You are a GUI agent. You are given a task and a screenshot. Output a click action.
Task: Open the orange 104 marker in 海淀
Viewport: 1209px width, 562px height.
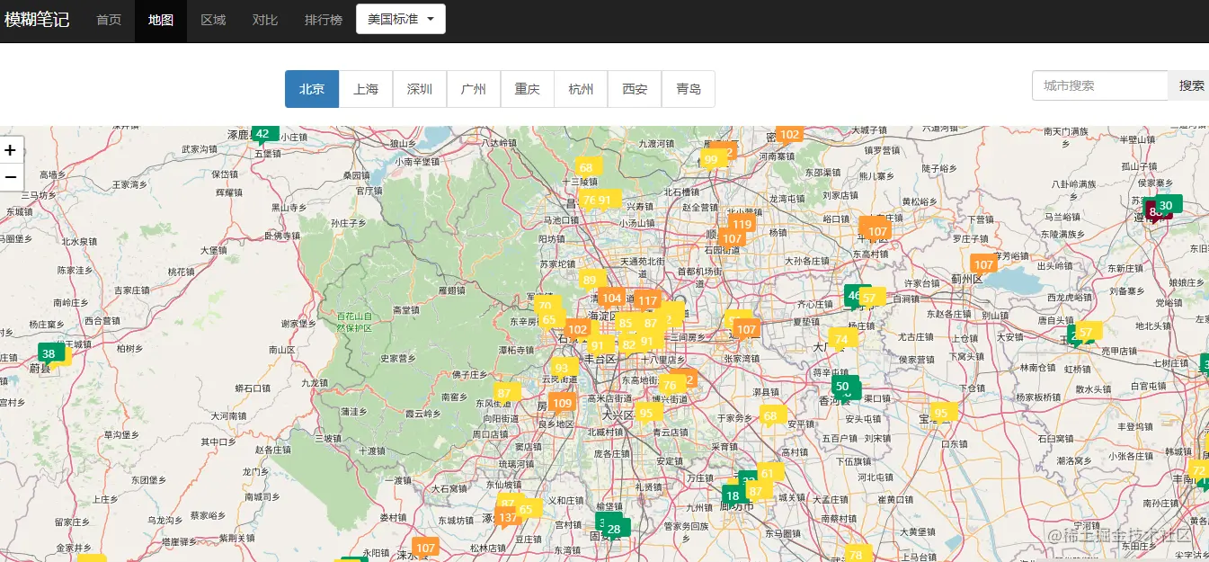point(612,298)
